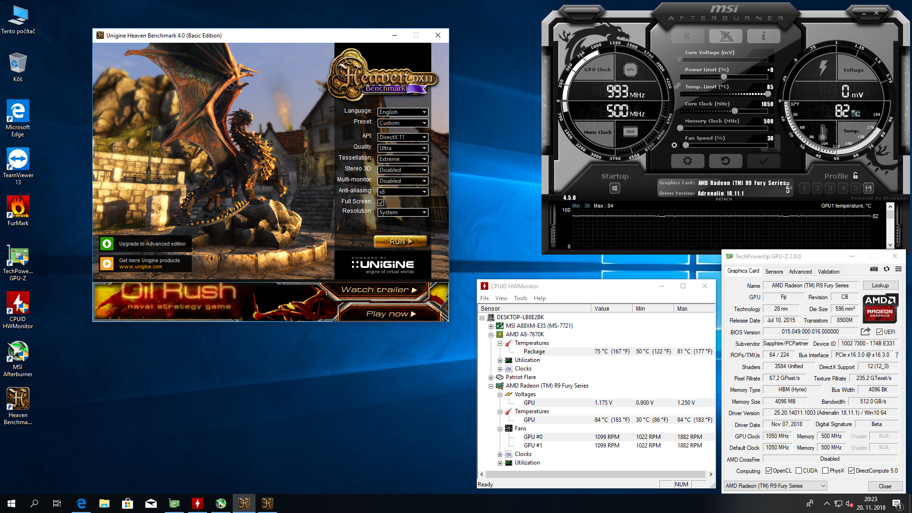Open Tools menu in HWMonitor
Image resolution: width=912 pixels, height=513 pixels.
click(x=521, y=298)
